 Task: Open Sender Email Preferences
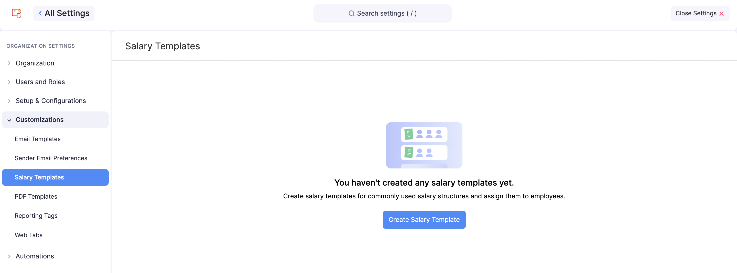pos(51,158)
